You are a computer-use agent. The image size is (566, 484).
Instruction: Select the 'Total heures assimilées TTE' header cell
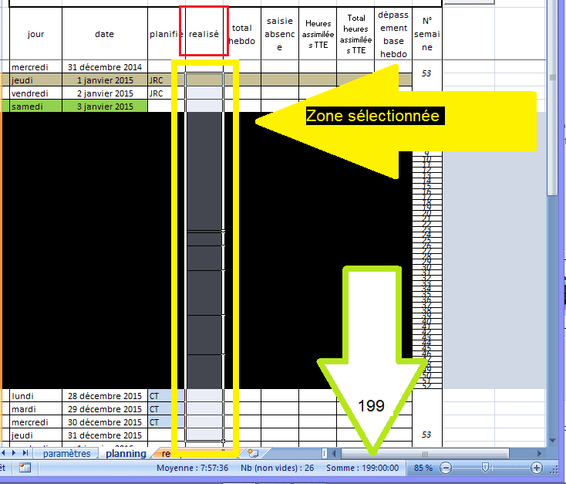[355, 34]
